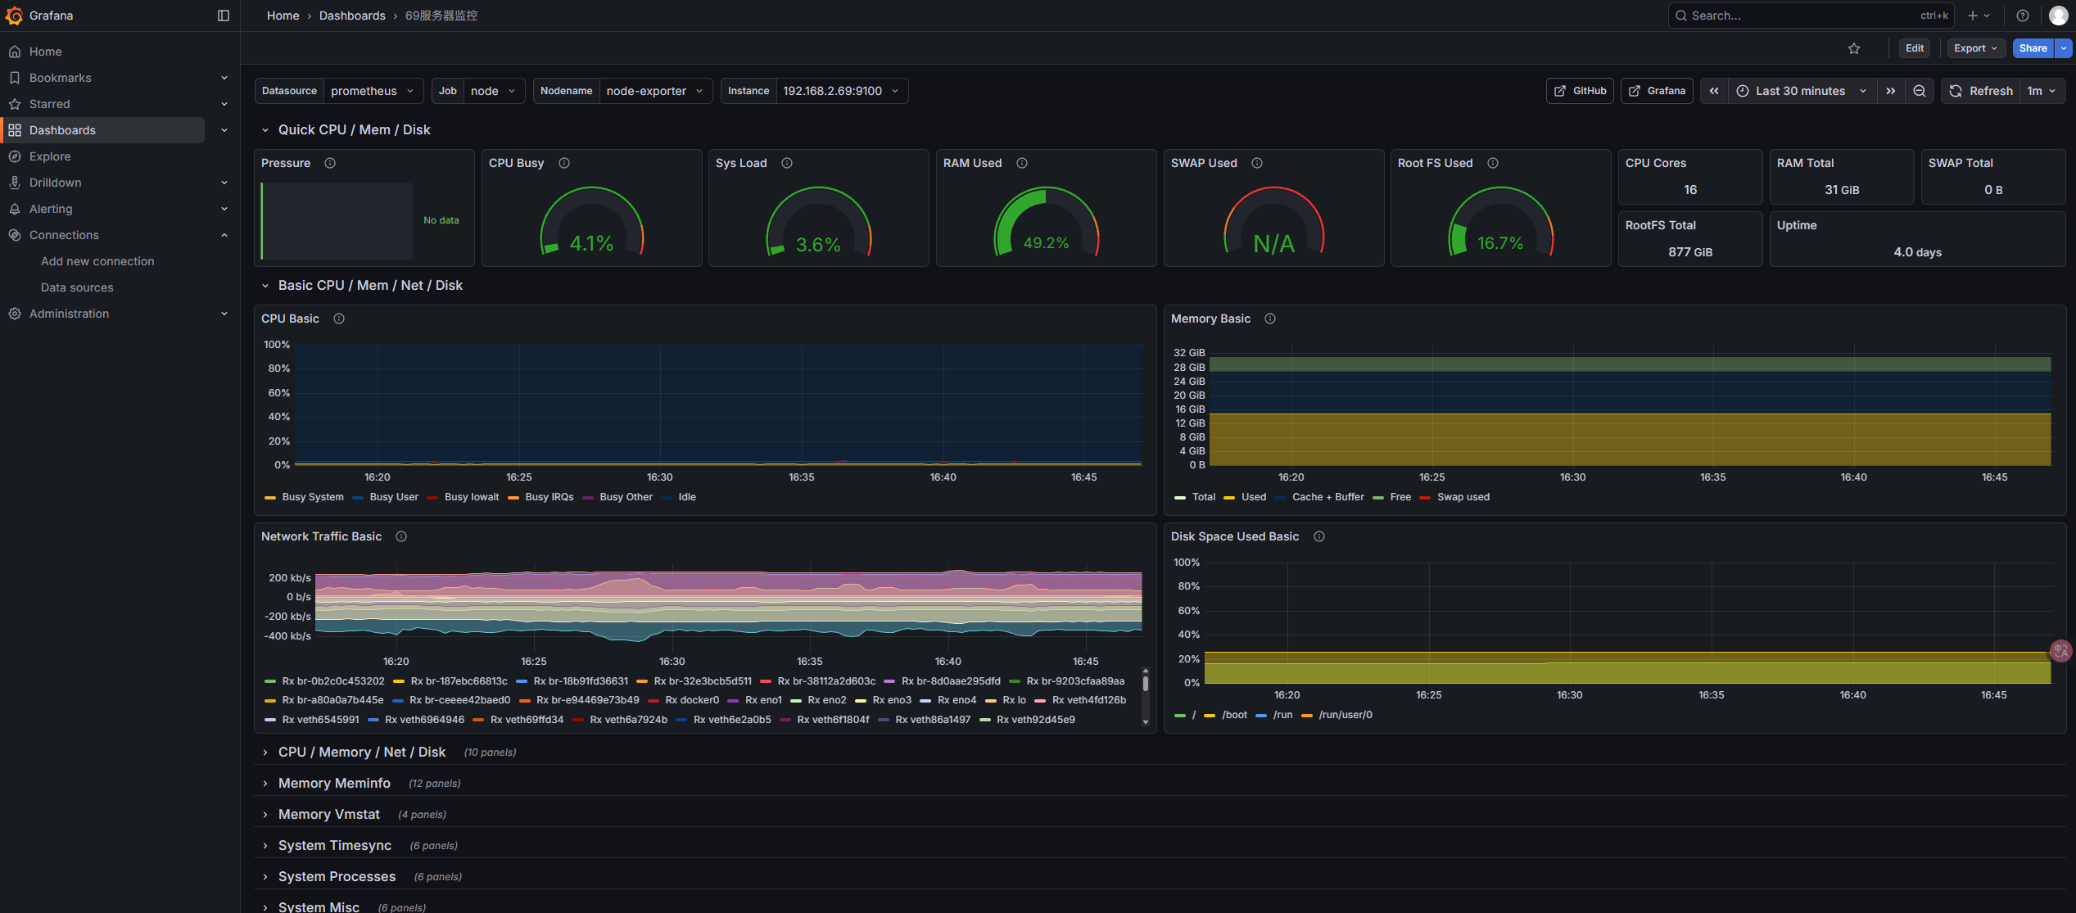2076x913 pixels.
Task: Click the user avatar profile icon
Action: tap(2059, 16)
